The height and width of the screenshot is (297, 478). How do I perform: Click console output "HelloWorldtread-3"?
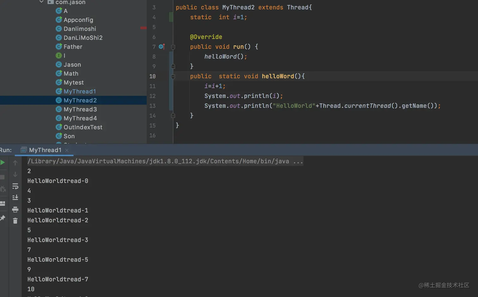[x=58, y=240]
